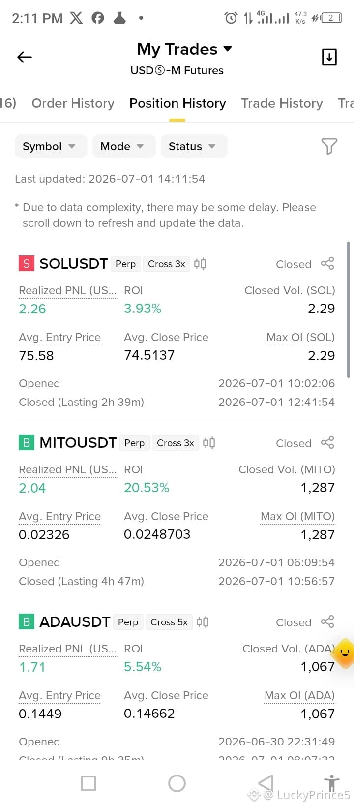This screenshot has width=354, height=807.
Task: Share the ADAUSDT closed position
Action: pyautogui.click(x=327, y=622)
